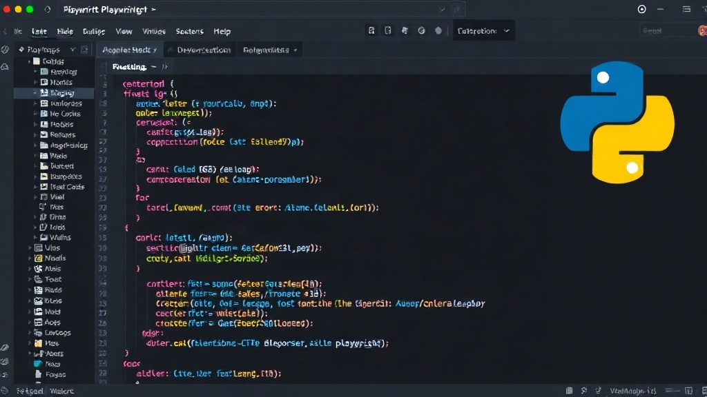This screenshot has width=707, height=397.
Task: Click the back chevron at menu bar's left
Action: pyautogui.click(x=5, y=31)
